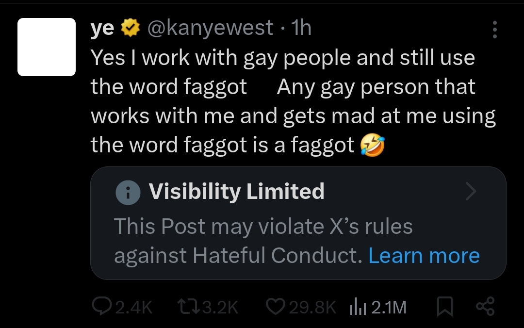
Task: Tap the like heart icon
Action: pos(275,307)
